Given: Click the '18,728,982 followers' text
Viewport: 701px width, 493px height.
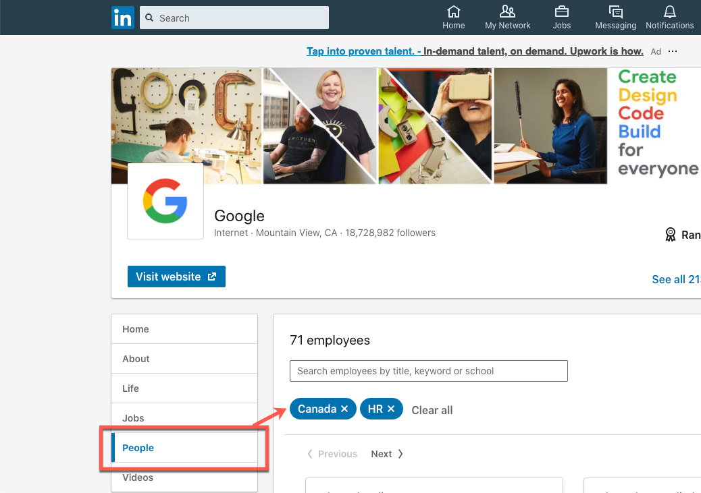Looking at the screenshot, I should (390, 233).
